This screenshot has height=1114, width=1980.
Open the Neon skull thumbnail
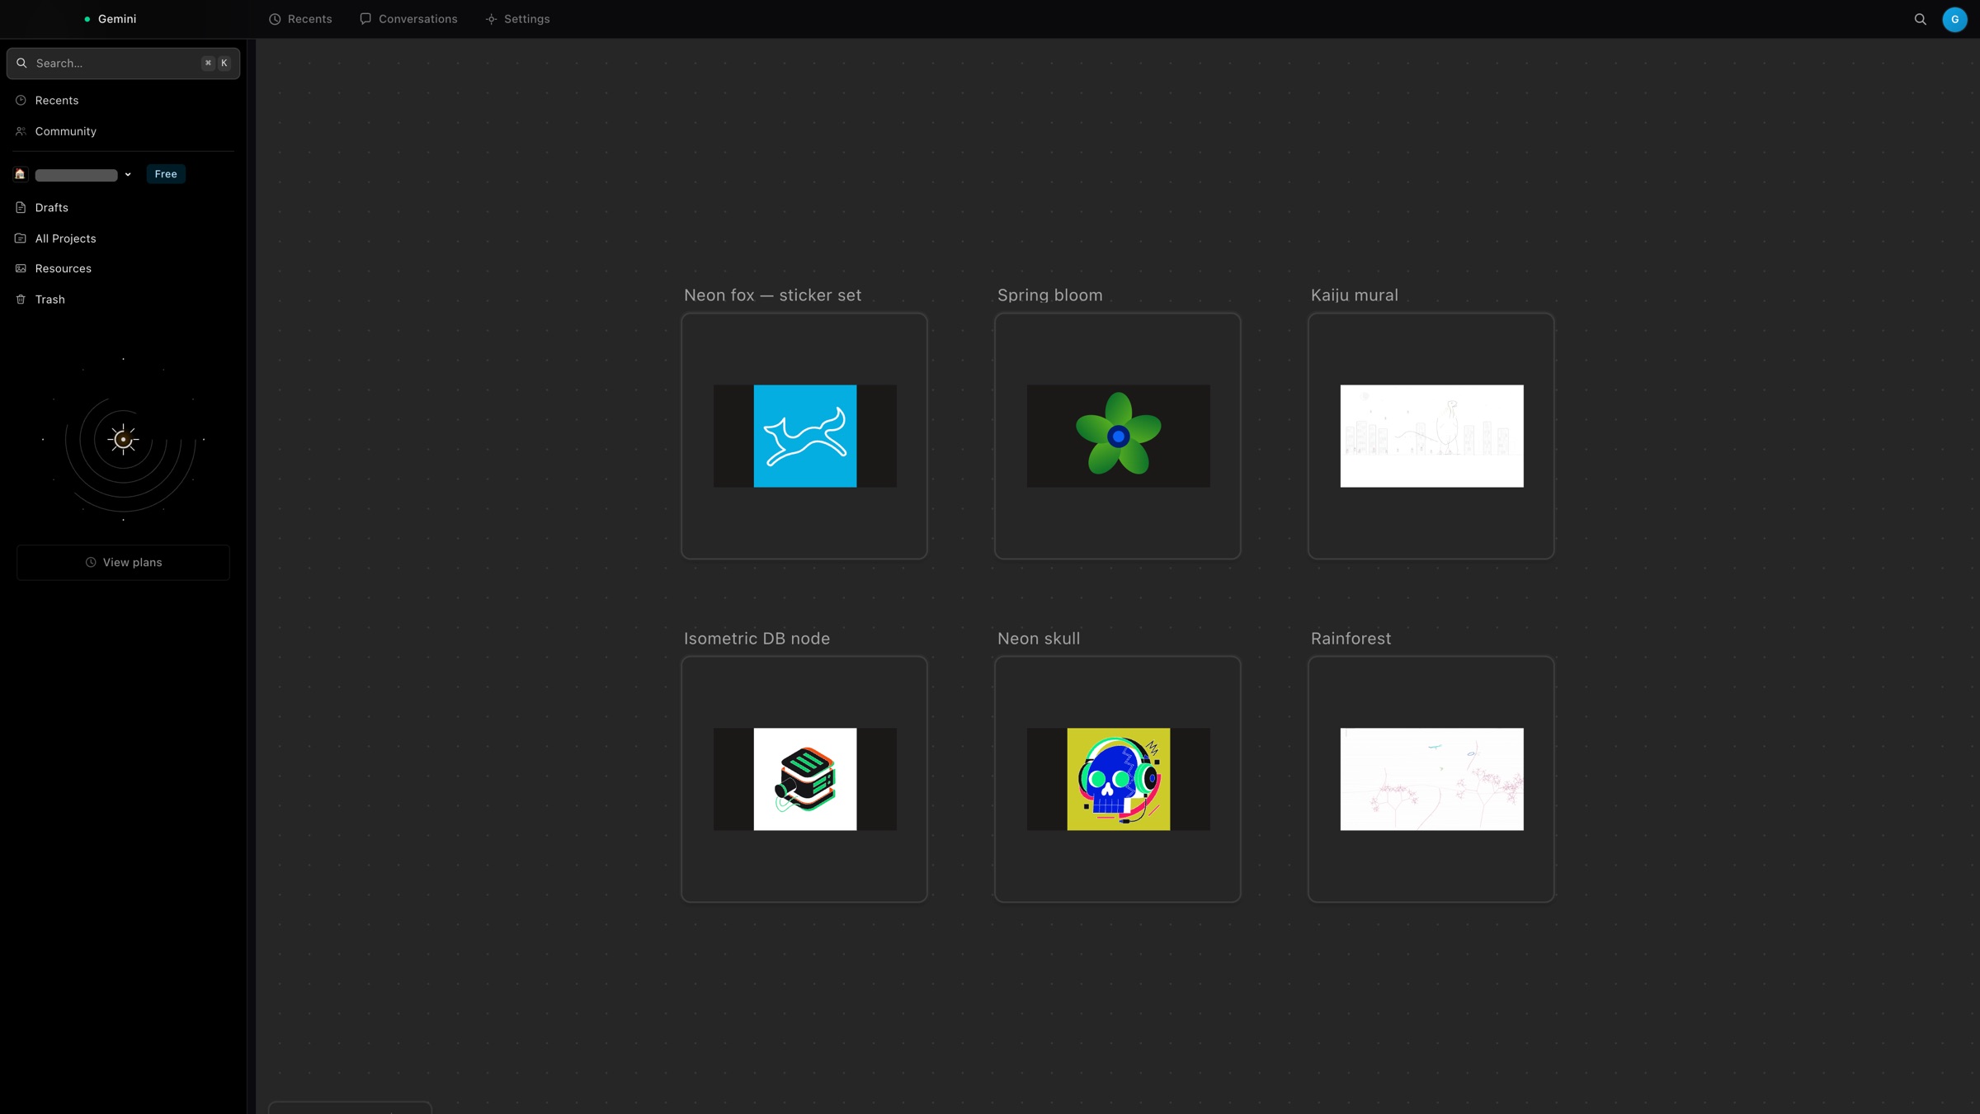click(1118, 779)
